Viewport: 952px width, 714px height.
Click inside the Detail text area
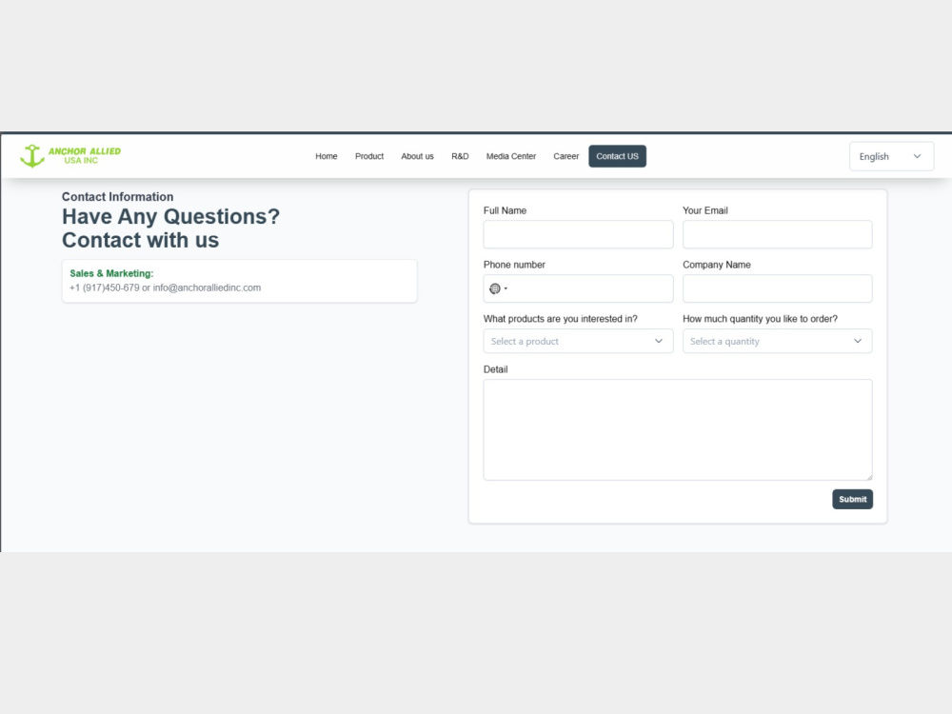[x=678, y=430]
